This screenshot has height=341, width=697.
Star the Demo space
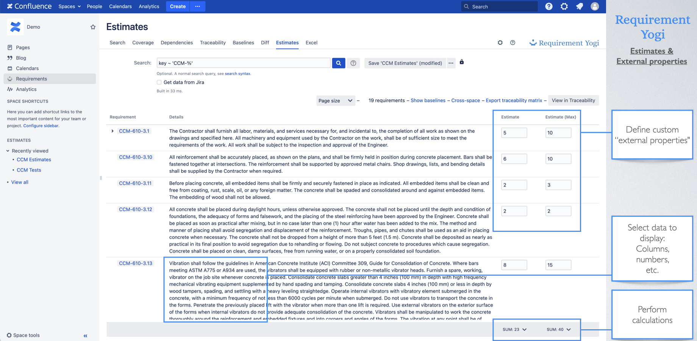tap(93, 27)
